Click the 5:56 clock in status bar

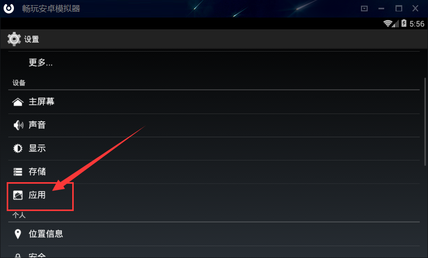coord(417,24)
